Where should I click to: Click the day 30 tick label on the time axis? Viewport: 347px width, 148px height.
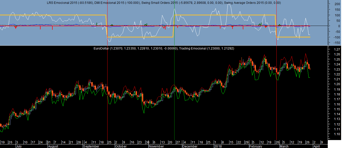tap(148, 142)
